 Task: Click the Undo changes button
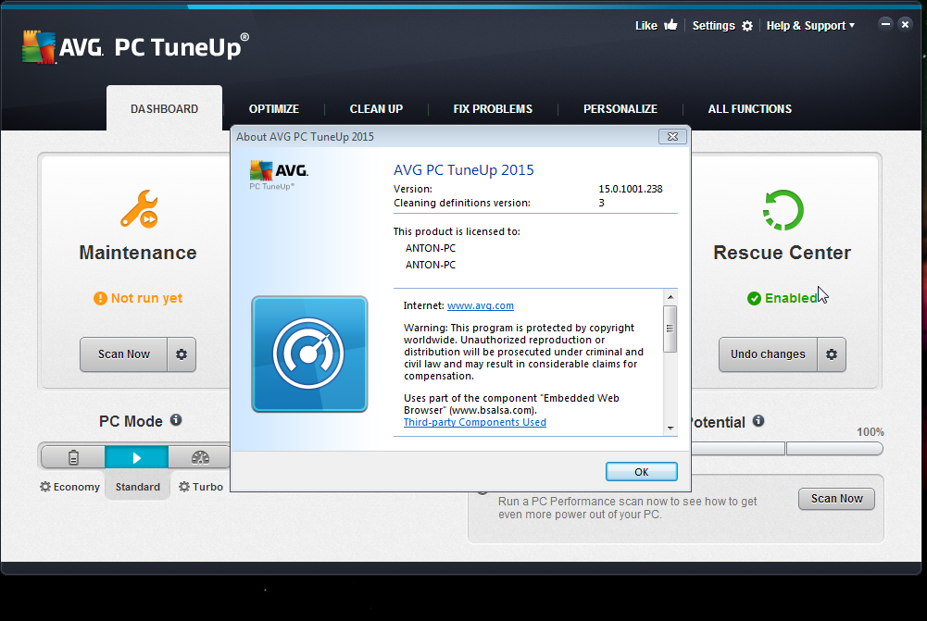point(768,354)
